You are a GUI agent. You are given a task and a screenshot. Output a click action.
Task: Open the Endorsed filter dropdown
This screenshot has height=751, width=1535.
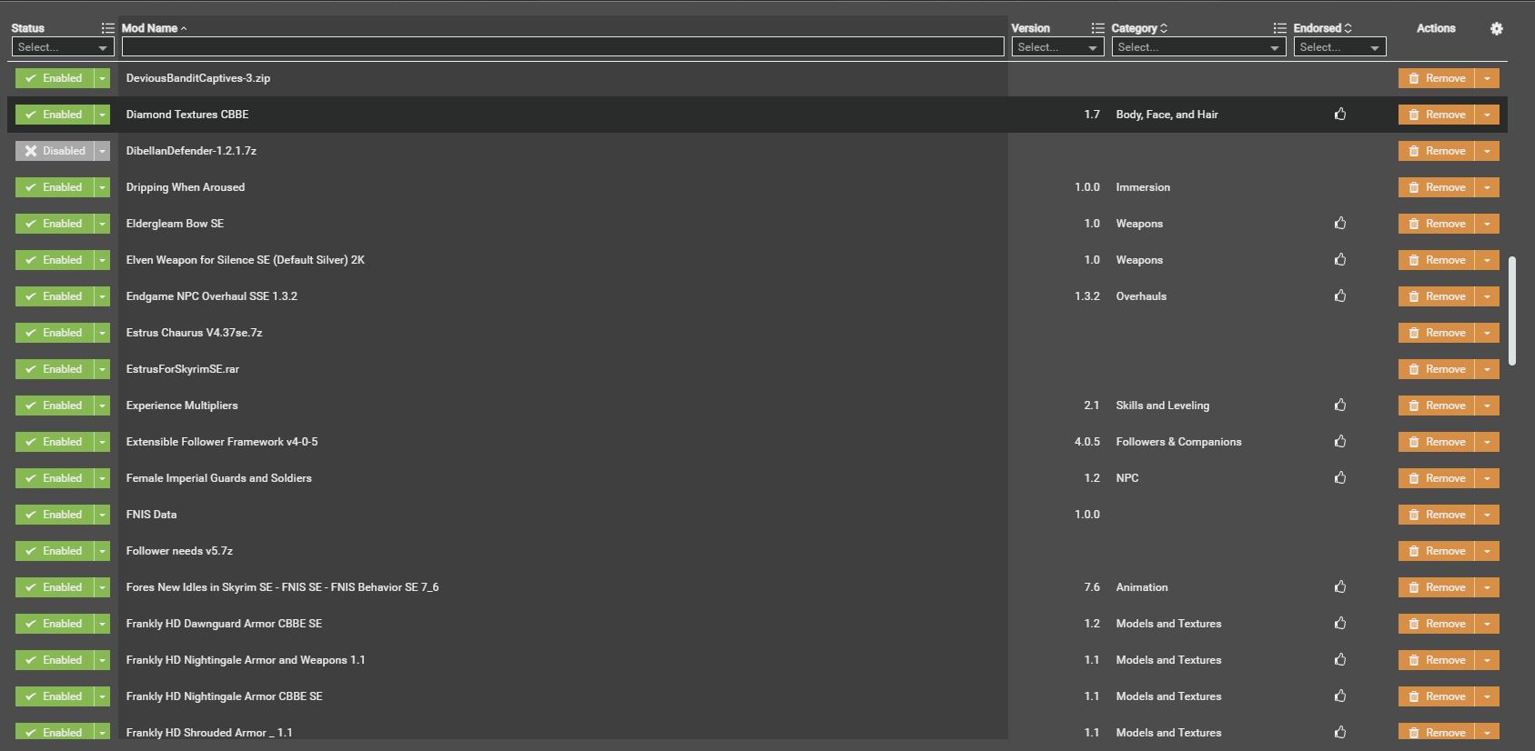(x=1339, y=47)
